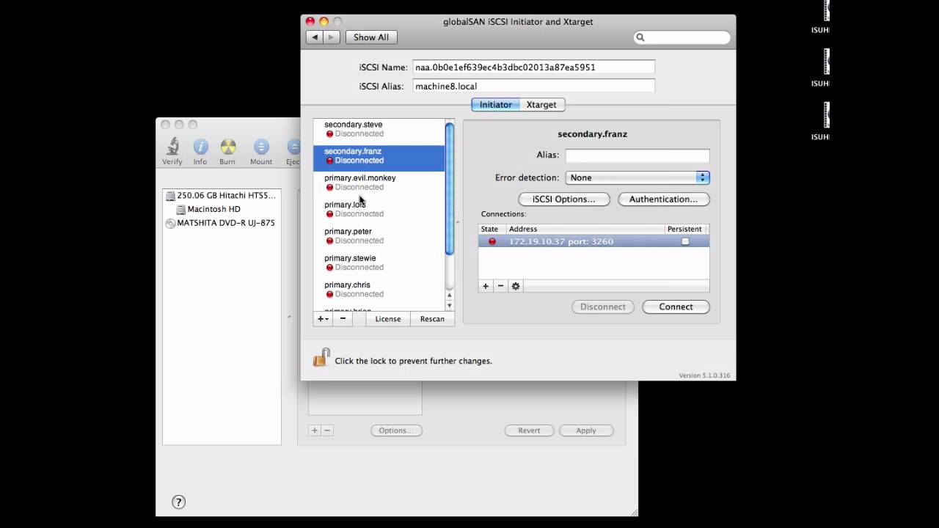939x528 pixels.
Task: Click red status dot of primary.peter
Action: [x=329, y=241]
